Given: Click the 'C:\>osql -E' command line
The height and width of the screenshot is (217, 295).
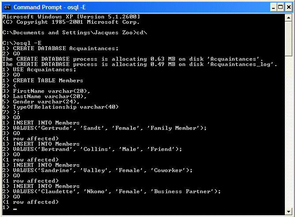Looking at the screenshot, I should click(x=22, y=43).
